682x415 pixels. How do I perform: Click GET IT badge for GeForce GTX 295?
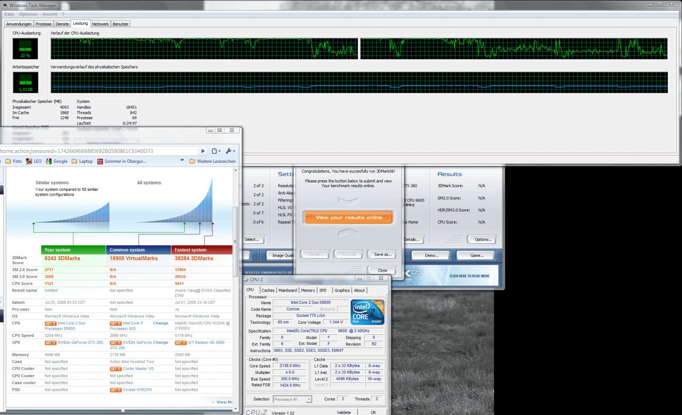pyautogui.click(x=116, y=342)
